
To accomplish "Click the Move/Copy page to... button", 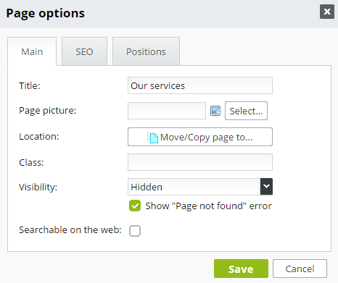I will pyautogui.click(x=200, y=137).
